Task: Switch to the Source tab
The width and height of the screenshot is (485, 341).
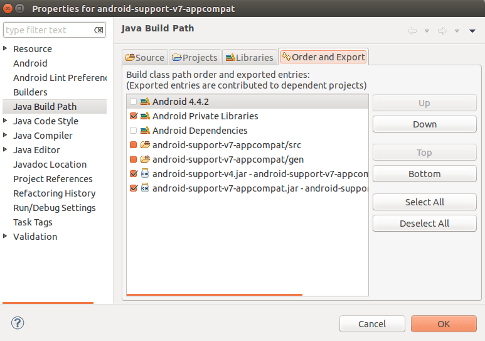Action: coord(145,57)
